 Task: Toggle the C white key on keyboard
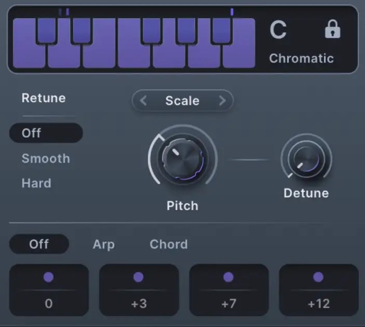pos(29,56)
